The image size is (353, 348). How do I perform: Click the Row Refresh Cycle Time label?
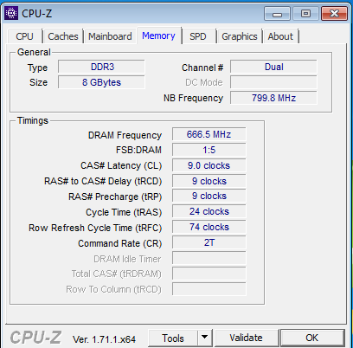95,228
